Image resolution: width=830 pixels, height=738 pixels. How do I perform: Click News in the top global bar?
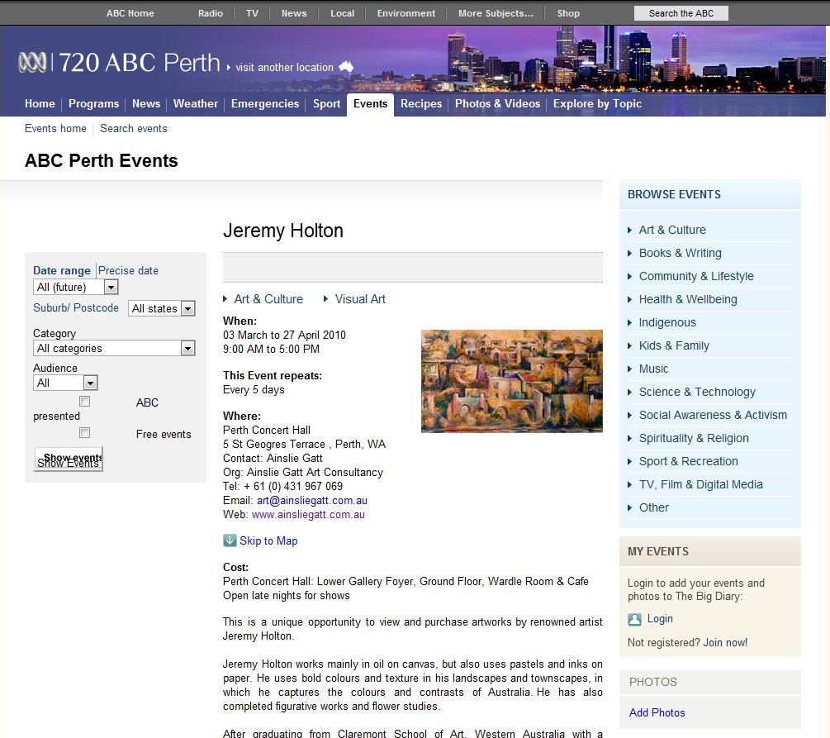(x=294, y=13)
